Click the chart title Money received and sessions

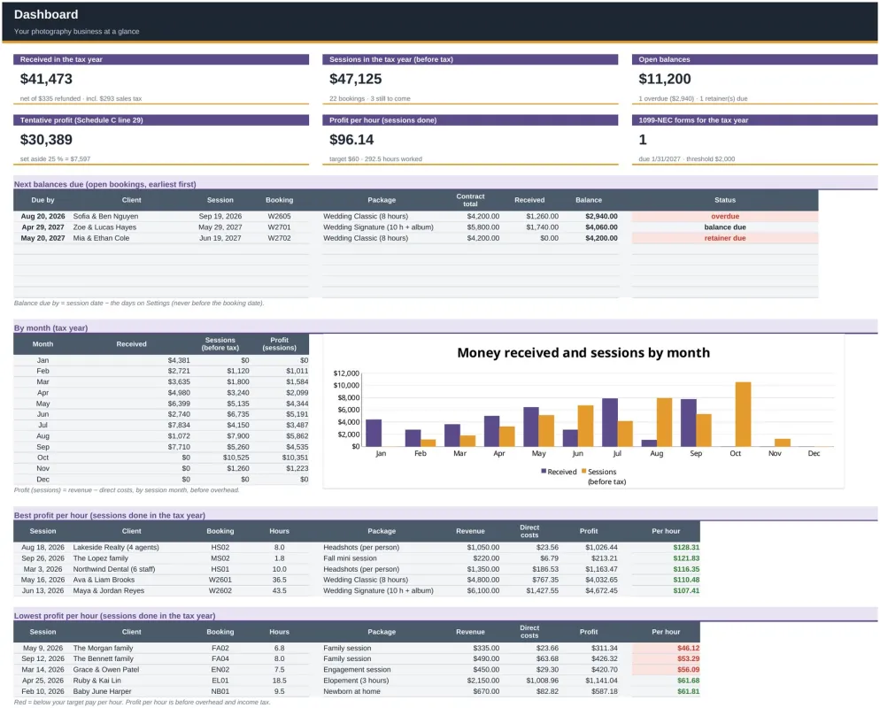click(583, 353)
